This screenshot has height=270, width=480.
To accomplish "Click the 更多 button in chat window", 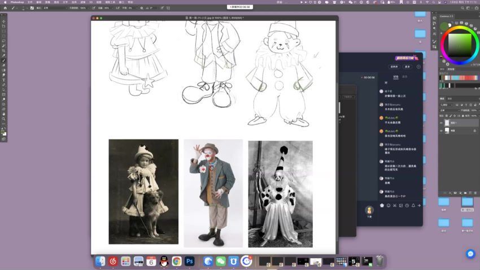I will pos(408,67).
